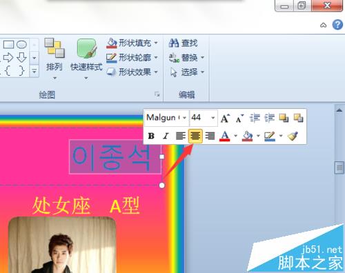Screen dimensions: 345x273
Task: Open the mini toolbar shape fill dropdown arrow
Action: tap(258, 136)
